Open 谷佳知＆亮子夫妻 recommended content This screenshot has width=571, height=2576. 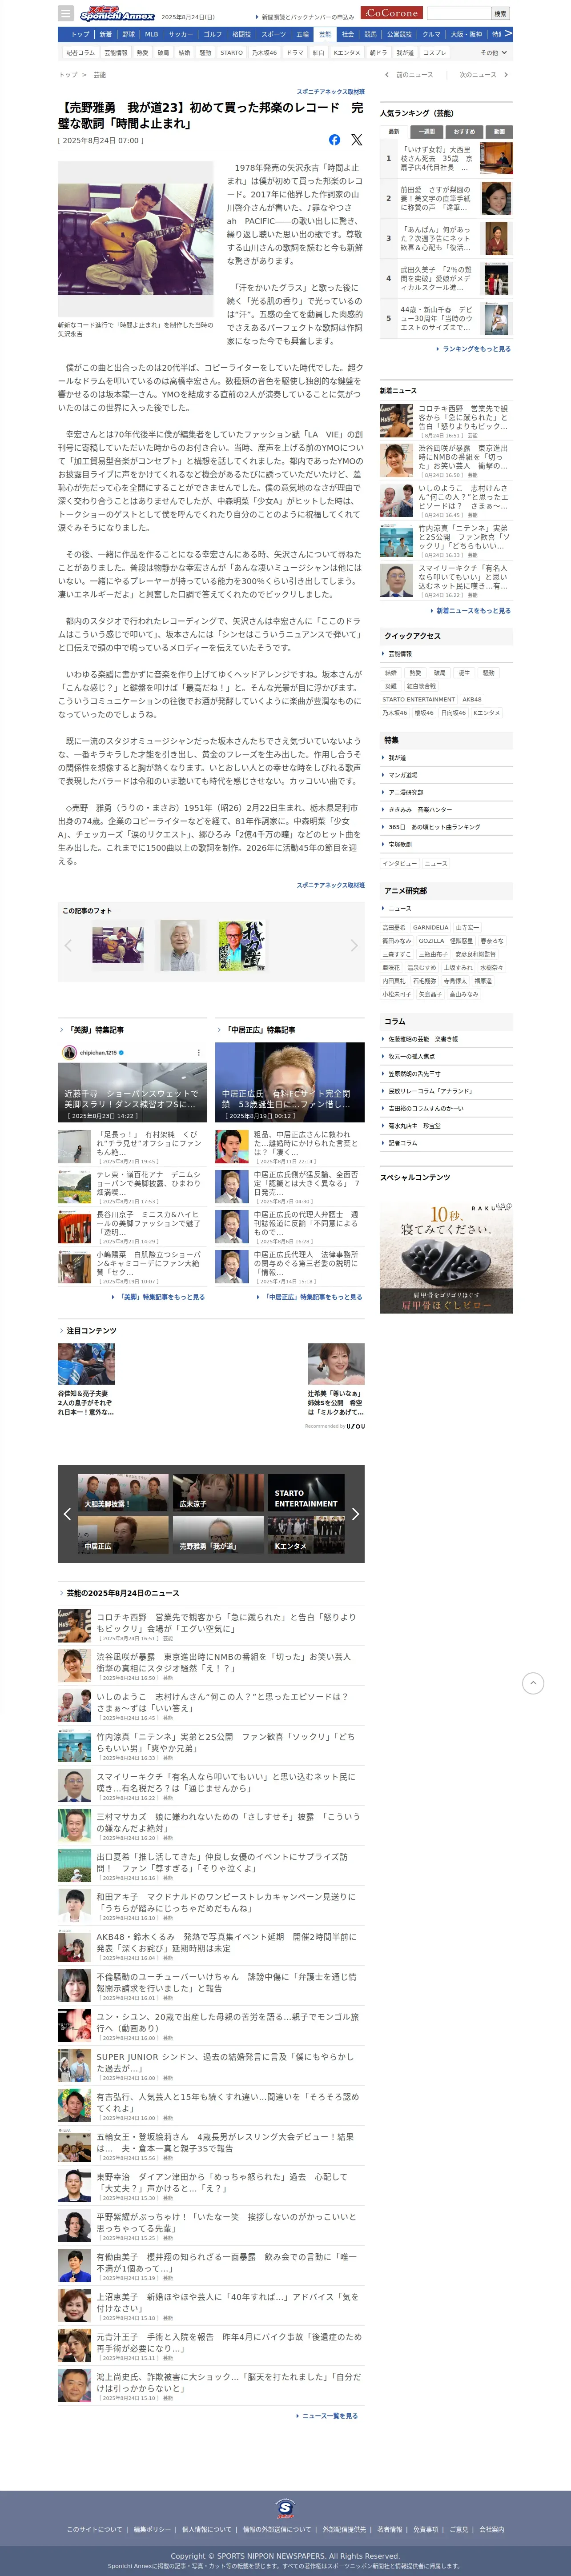coord(86,1379)
